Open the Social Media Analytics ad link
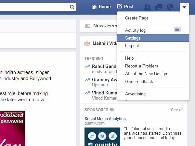 point(105,119)
